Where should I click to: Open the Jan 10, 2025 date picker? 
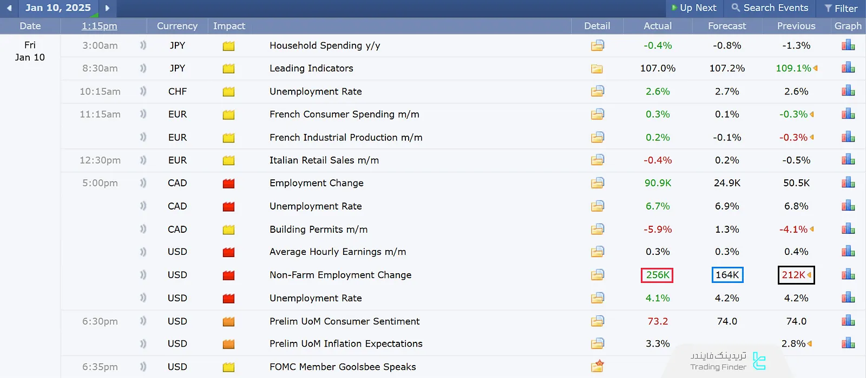pos(58,8)
